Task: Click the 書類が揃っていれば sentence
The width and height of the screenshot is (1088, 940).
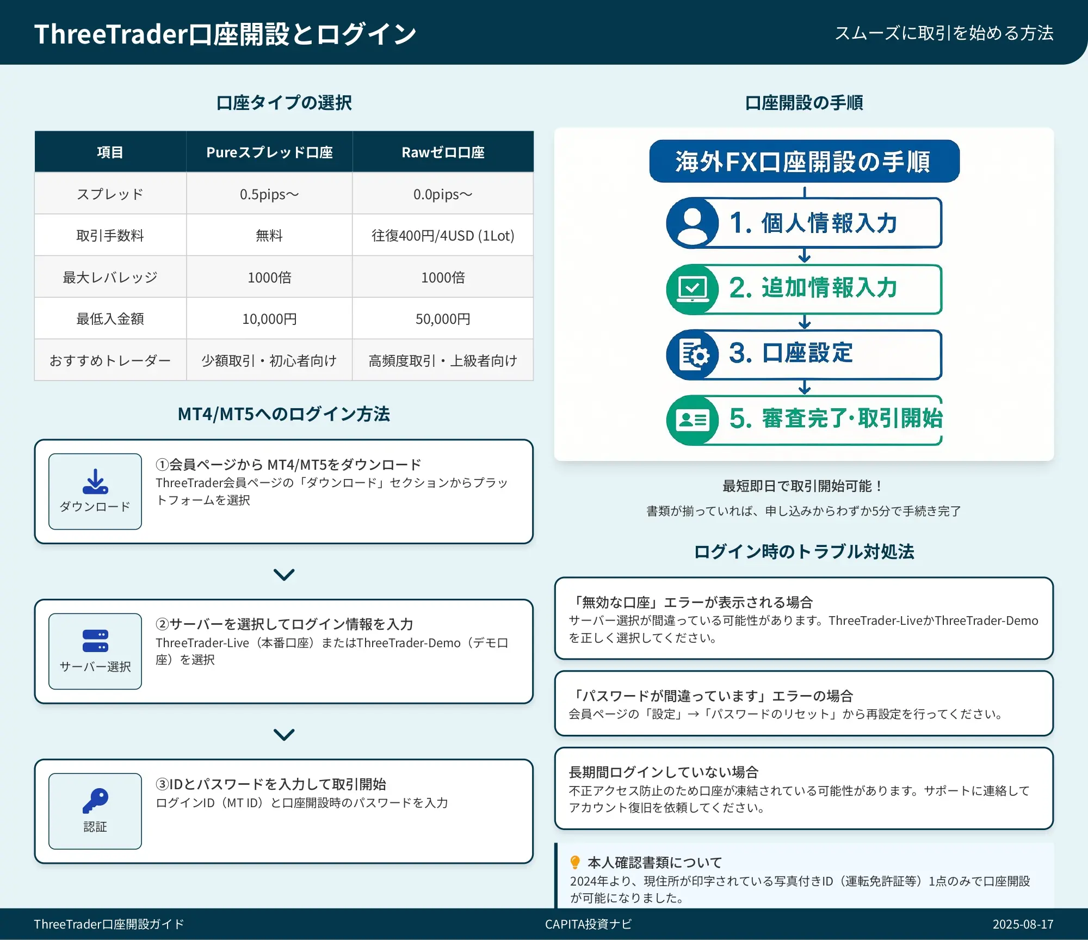Action: click(804, 511)
